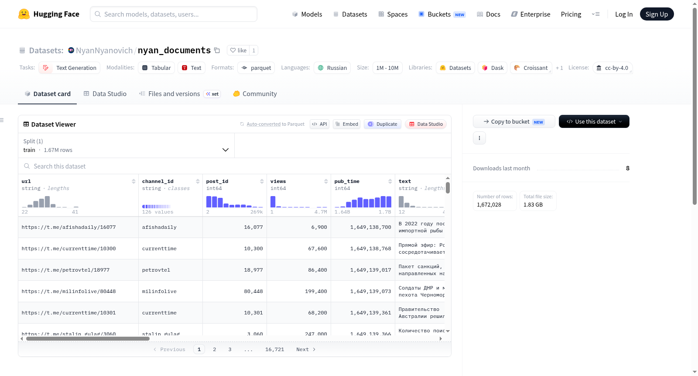
Task: Click the left sidebar toggle icon
Action: [2, 120]
